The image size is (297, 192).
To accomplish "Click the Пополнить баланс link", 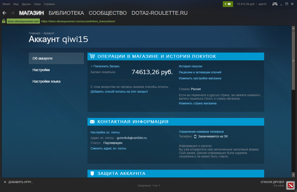I will tap(105, 66).
